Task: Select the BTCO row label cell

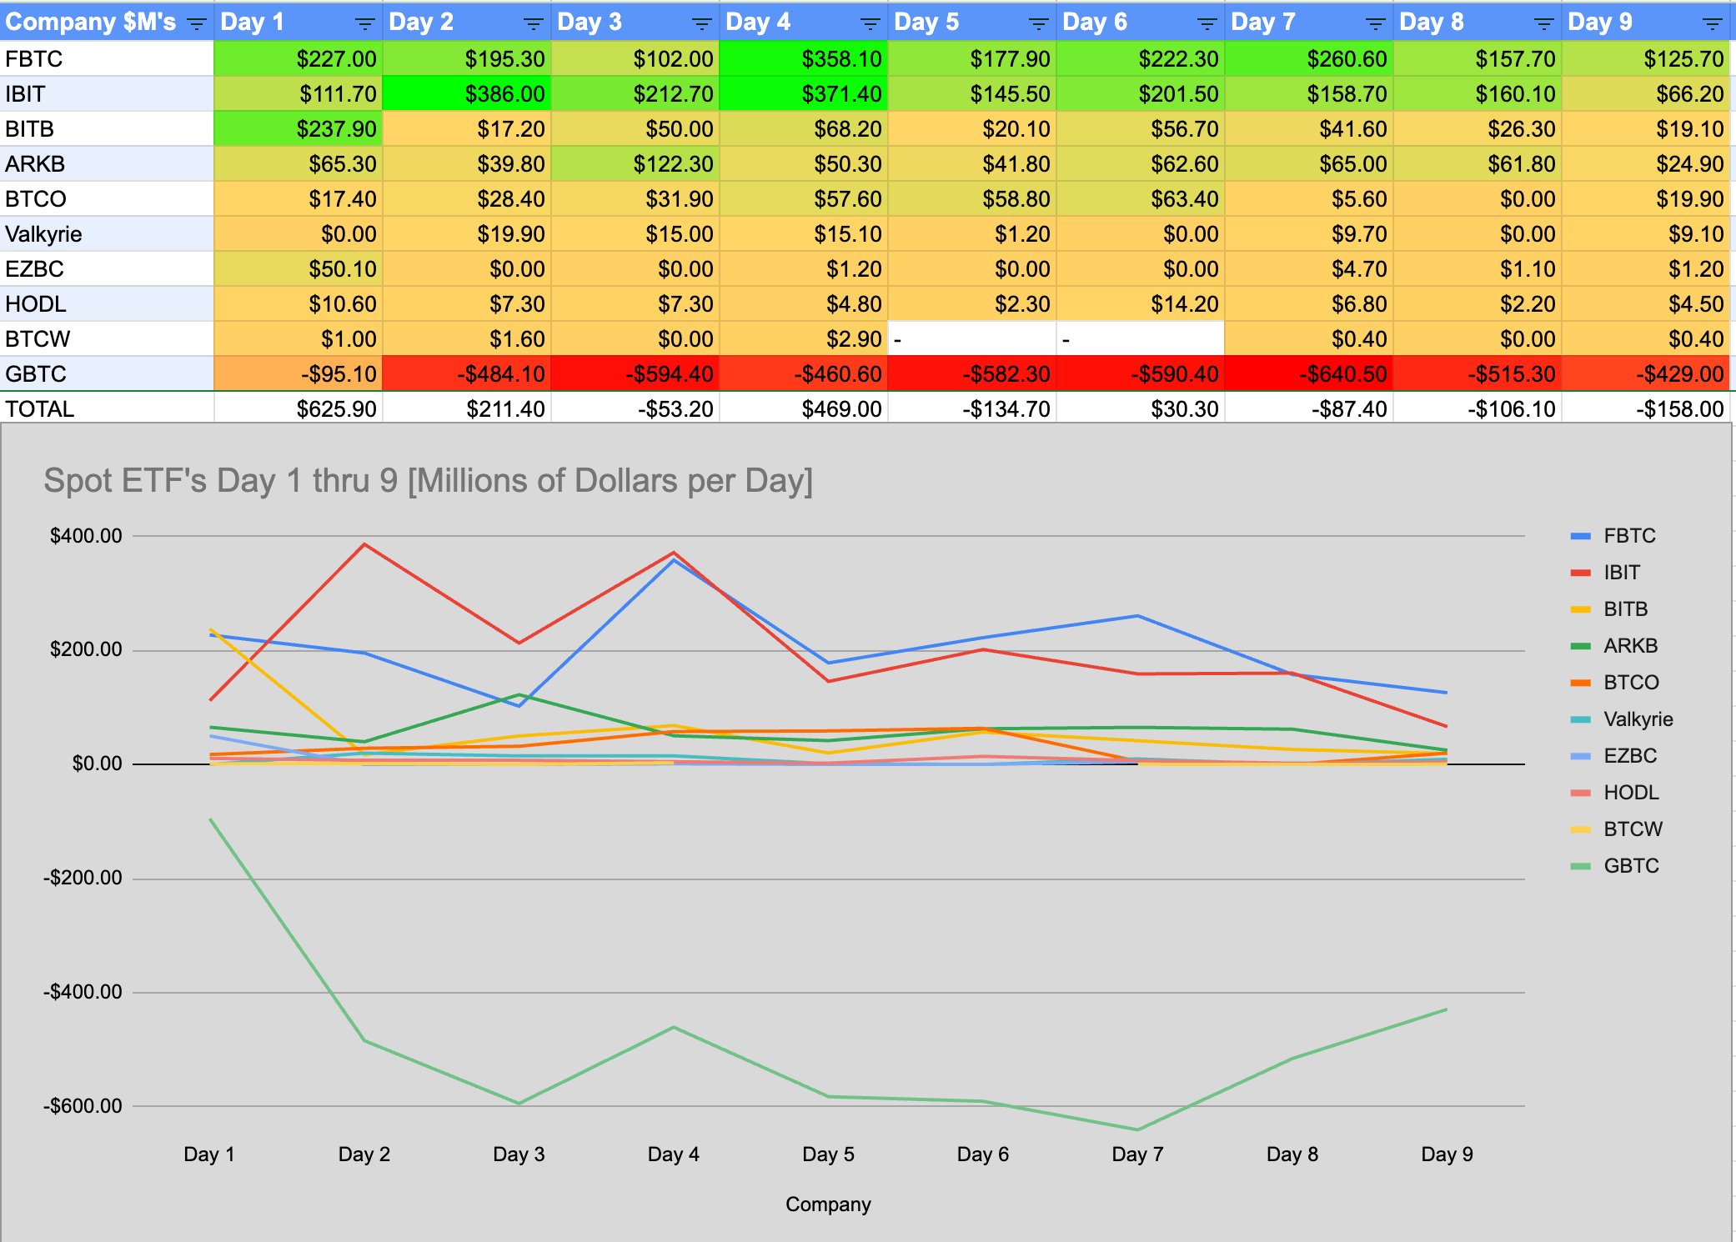Action: click(107, 199)
